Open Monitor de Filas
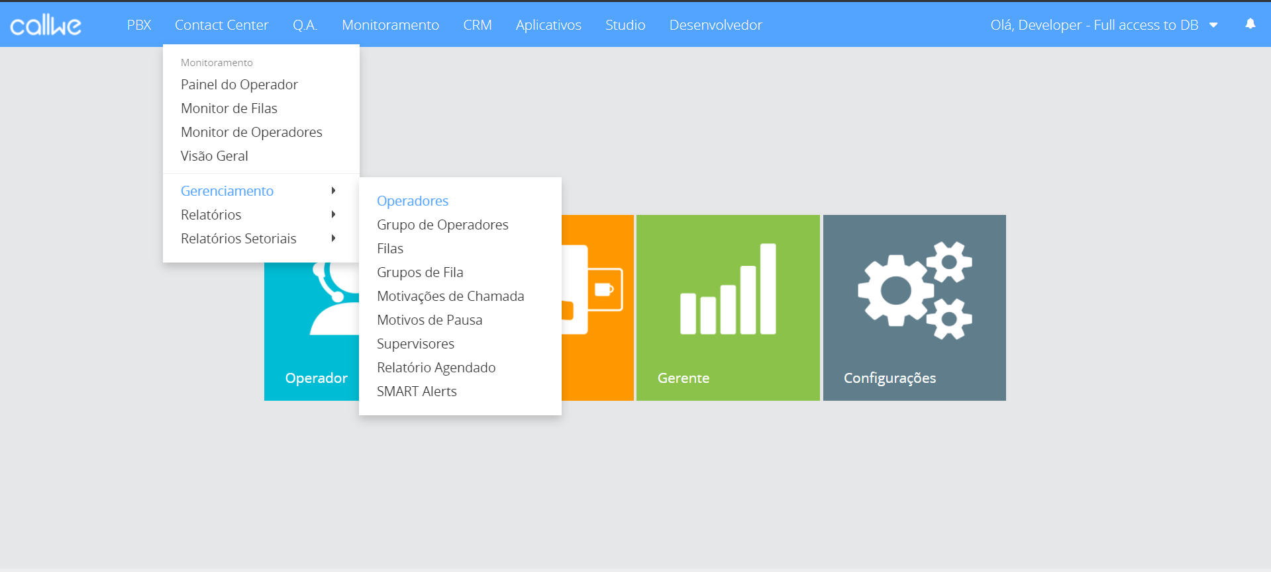The image size is (1271, 572). 229,108
